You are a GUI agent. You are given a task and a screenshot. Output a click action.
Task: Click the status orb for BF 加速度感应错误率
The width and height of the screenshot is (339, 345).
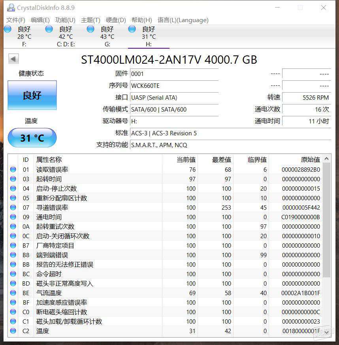[13, 302]
